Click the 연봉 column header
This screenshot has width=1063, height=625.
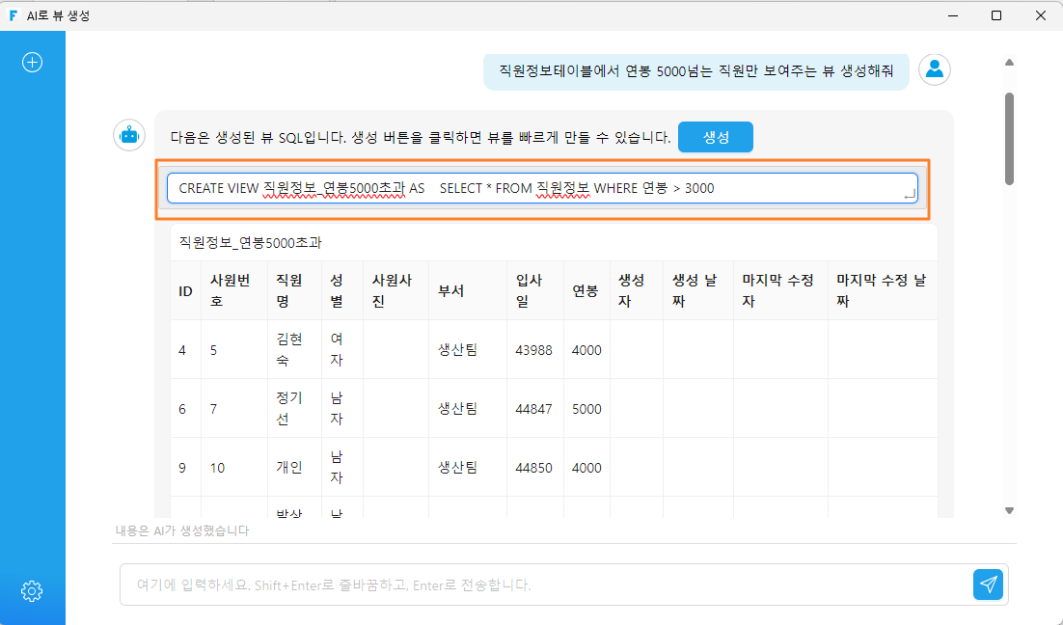point(586,291)
